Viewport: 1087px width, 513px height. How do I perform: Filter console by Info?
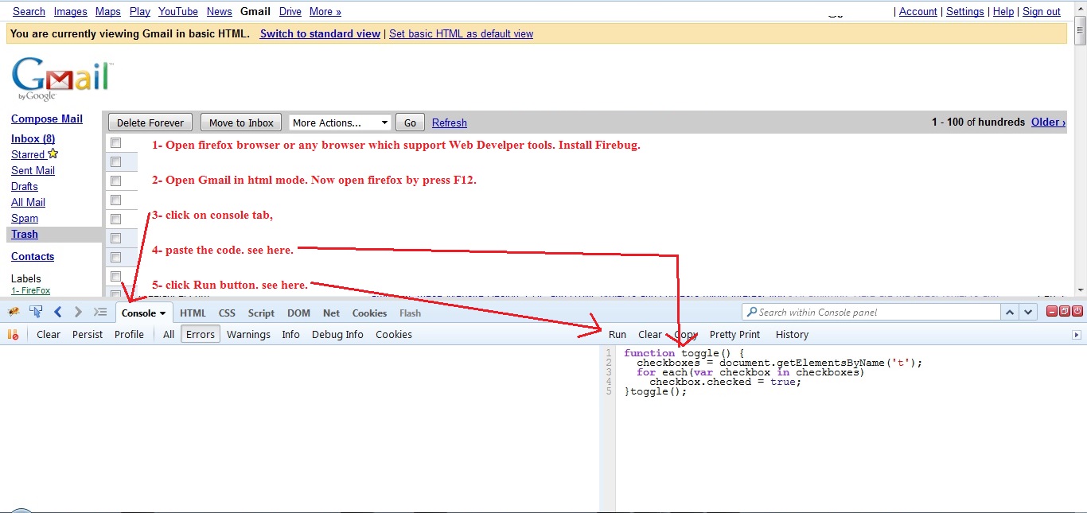(x=290, y=335)
